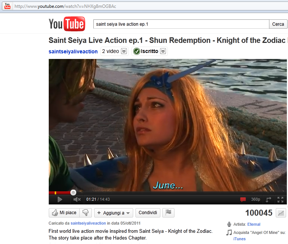Screen dimensions: 288x244
Task: Click the expand player size icon
Action: pyautogui.click(x=268, y=200)
